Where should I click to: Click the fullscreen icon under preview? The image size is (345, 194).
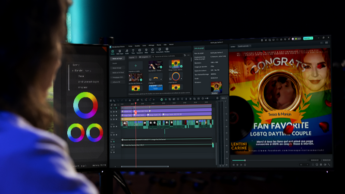[x=329, y=165]
